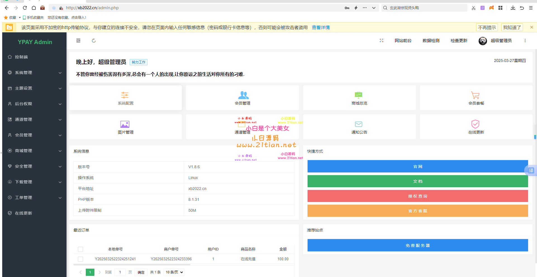Check the order row checkbox
The height and width of the screenshot is (277, 537).
coord(80,259)
